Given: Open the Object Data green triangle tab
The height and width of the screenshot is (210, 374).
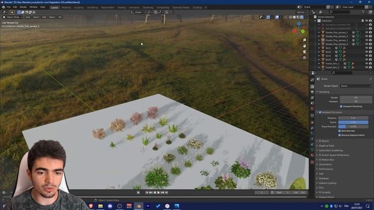Looking at the screenshot, I should point(312,149).
